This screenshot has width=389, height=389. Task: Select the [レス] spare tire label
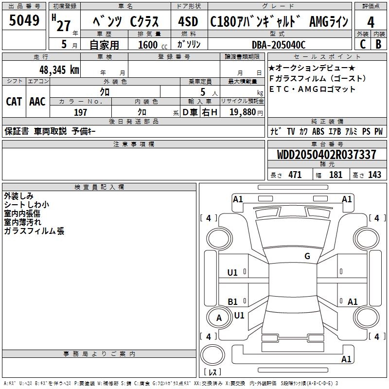coord(212,372)
